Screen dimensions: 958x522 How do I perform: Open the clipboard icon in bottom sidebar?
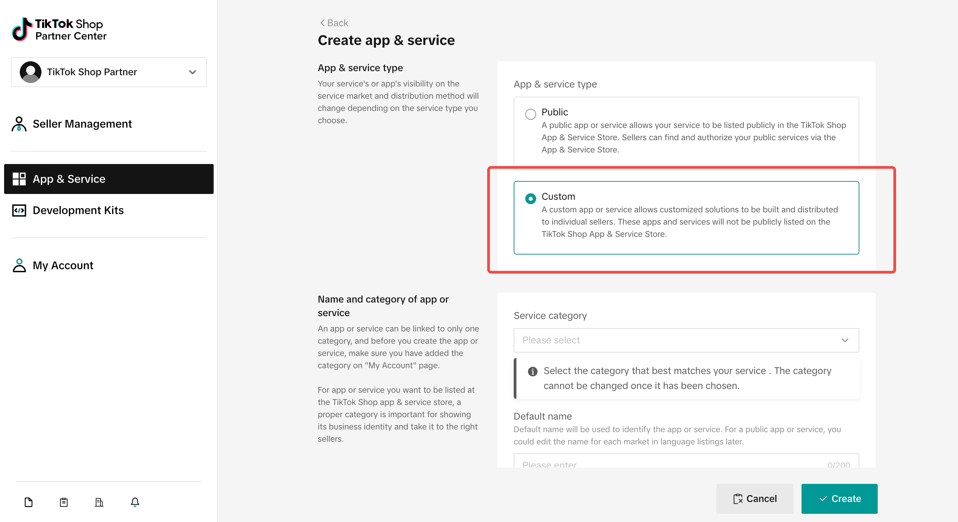tap(64, 502)
